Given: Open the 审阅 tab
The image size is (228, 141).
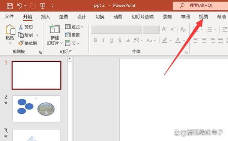Looking at the screenshot, I should (185, 17).
